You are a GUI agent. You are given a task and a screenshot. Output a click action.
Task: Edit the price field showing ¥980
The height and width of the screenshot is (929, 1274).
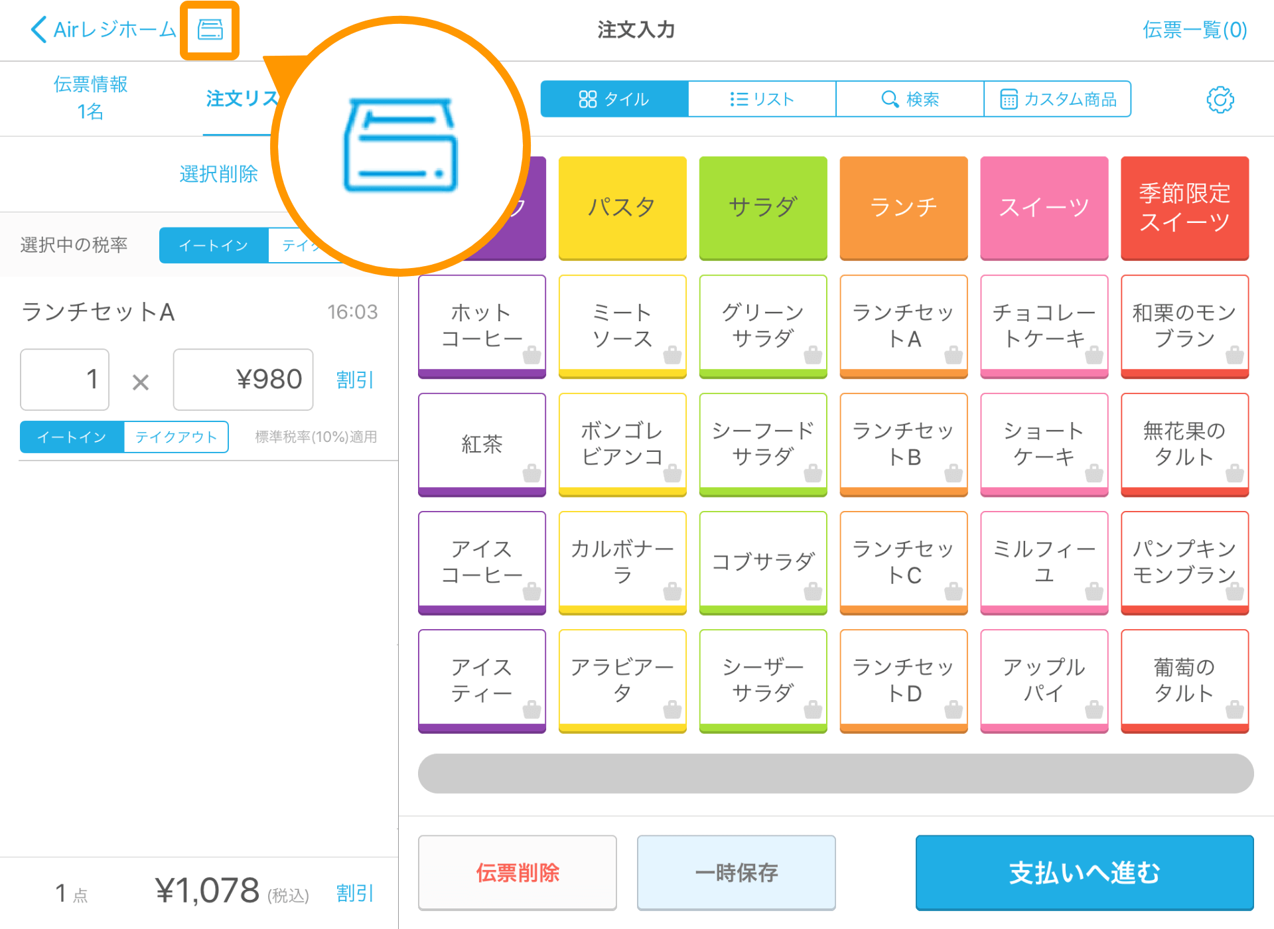(243, 380)
